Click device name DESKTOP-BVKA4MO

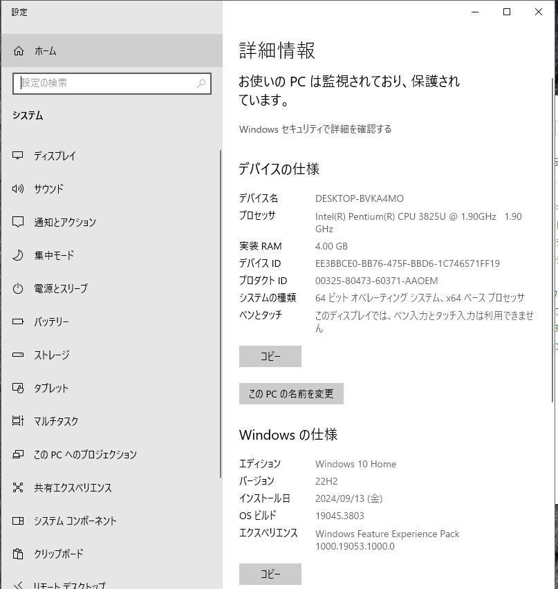pos(360,198)
